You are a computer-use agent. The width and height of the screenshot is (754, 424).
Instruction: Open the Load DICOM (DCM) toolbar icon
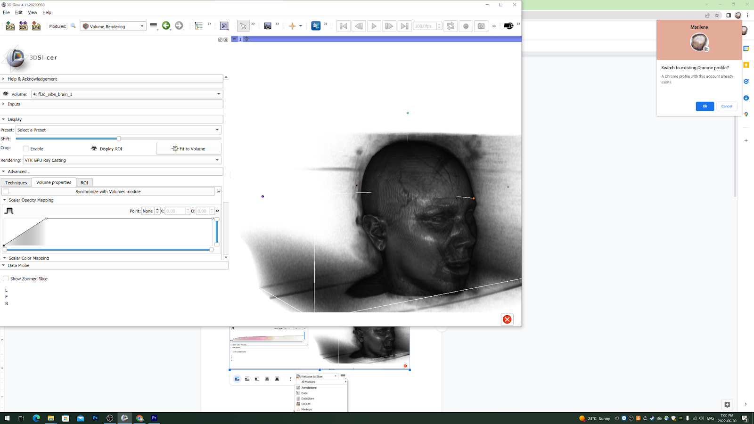(x=23, y=26)
